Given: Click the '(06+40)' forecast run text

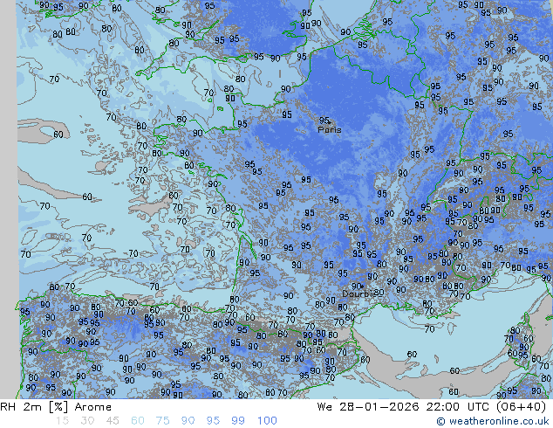Looking at the screenshot, I should (x=521, y=407).
